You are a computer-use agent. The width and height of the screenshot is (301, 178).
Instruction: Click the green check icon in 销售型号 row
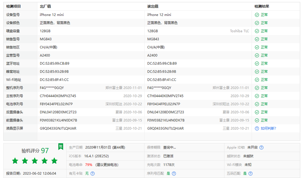257,39
